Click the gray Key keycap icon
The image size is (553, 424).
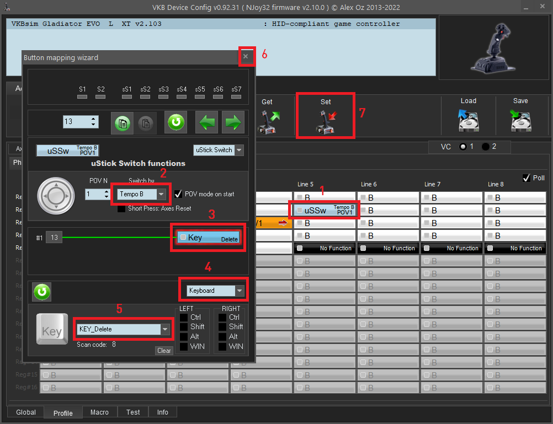pos(52,329)
